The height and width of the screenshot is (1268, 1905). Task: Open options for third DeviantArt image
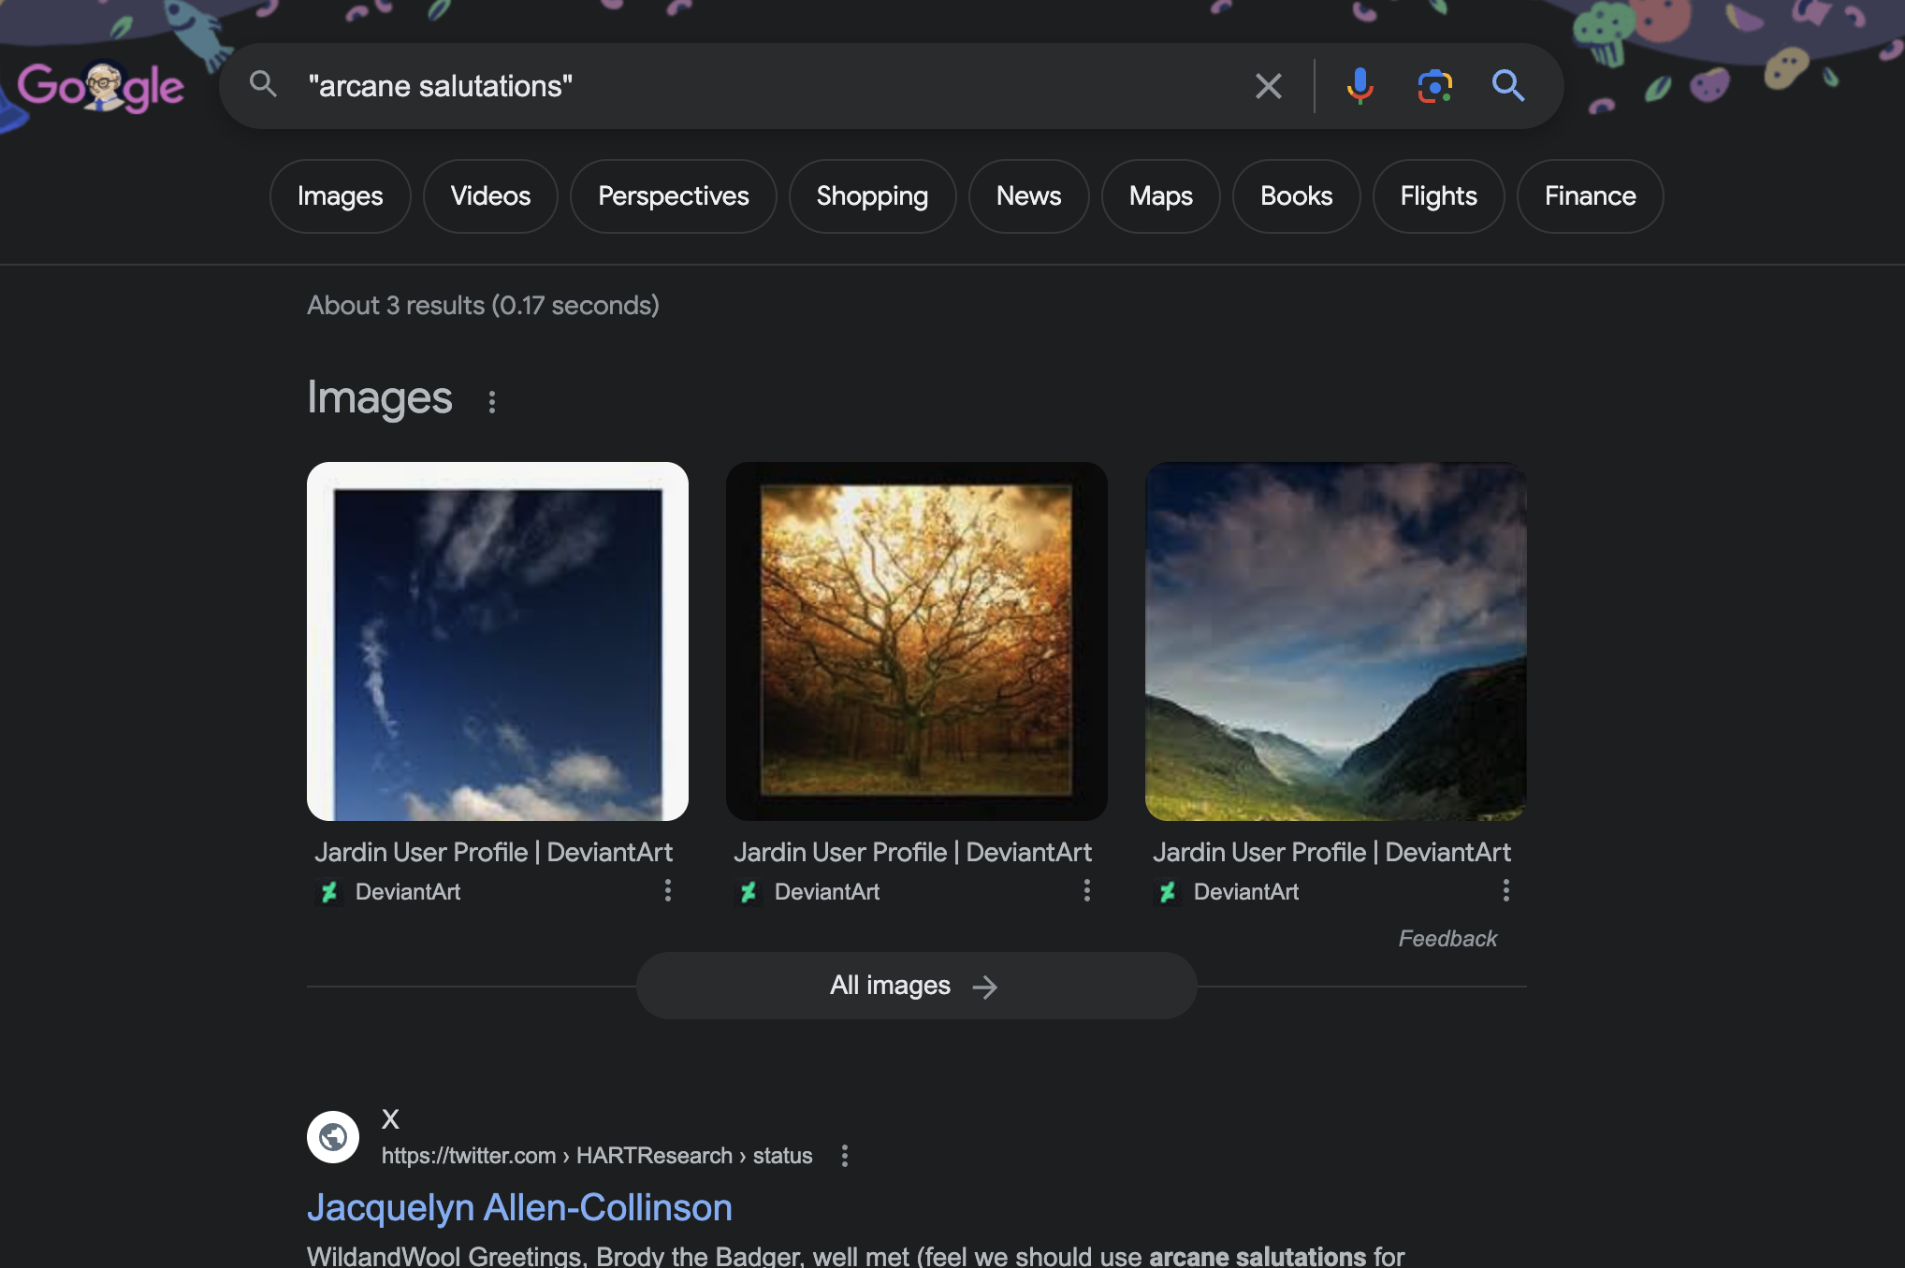click(x=1505, y=890)
